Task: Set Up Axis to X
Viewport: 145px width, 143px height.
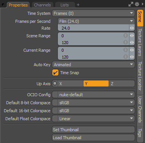Action: pyautogui.click(x=70, y=84)
